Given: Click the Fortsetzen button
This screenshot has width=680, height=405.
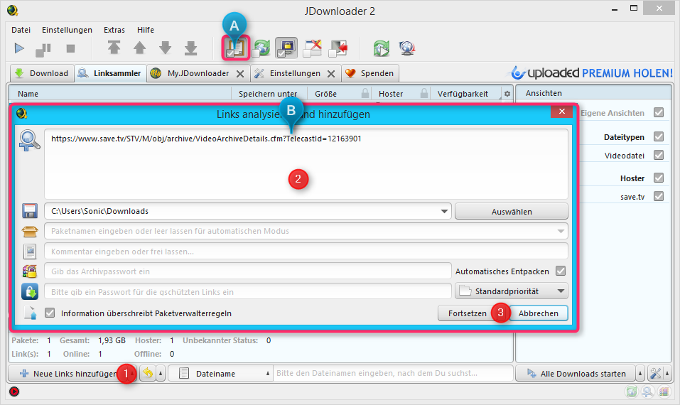Looking at the screenshot, I should click(467, 313).
